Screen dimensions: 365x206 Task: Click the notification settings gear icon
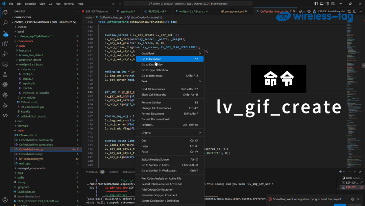click(353, 199)
